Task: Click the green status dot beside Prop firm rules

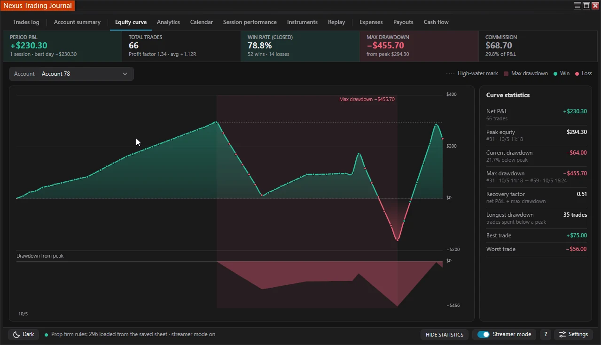Action: coord(46,335)
